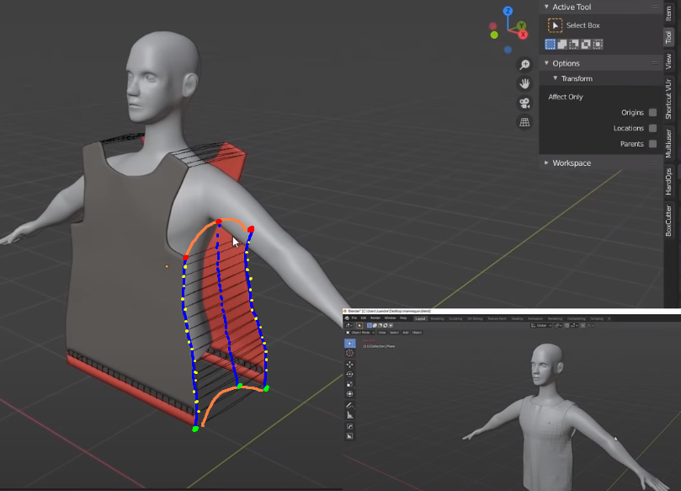The height and width of the screenshot is (491, 681).
Task: Open the View sidebar tab
Action: click(669, 61)
